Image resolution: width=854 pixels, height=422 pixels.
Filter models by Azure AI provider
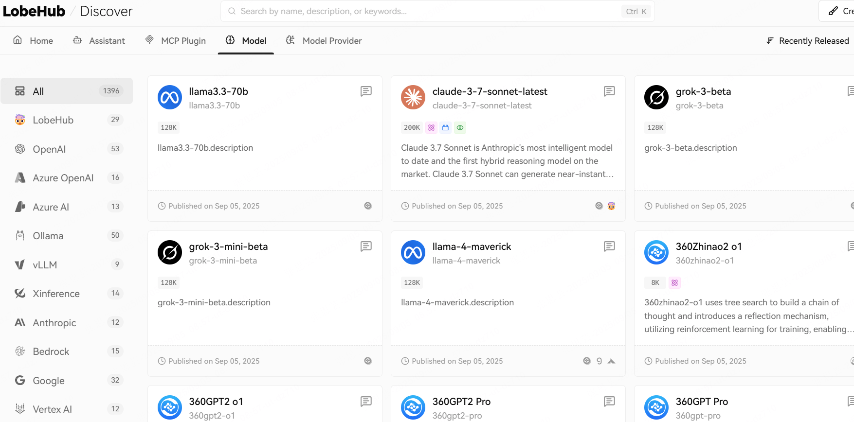tap(67, 207)
